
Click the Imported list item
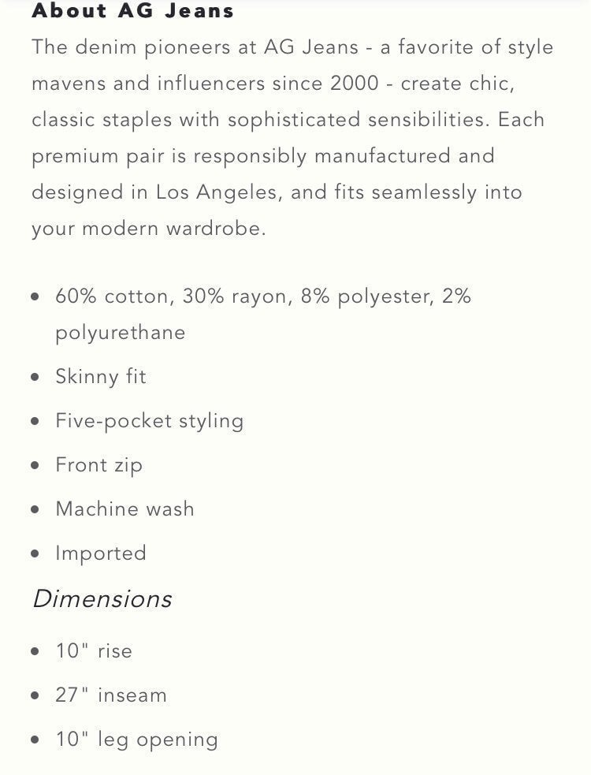coord(101,553)
